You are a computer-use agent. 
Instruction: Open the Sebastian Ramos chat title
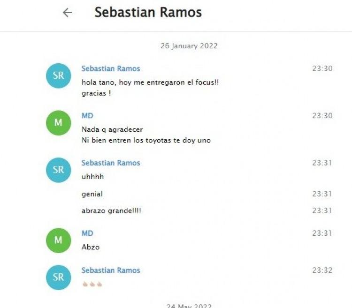coord(148,12)
